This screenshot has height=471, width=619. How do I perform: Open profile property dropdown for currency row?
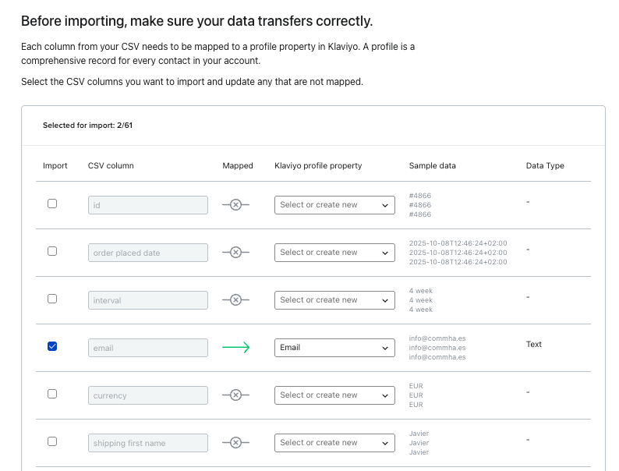(334, 395)
